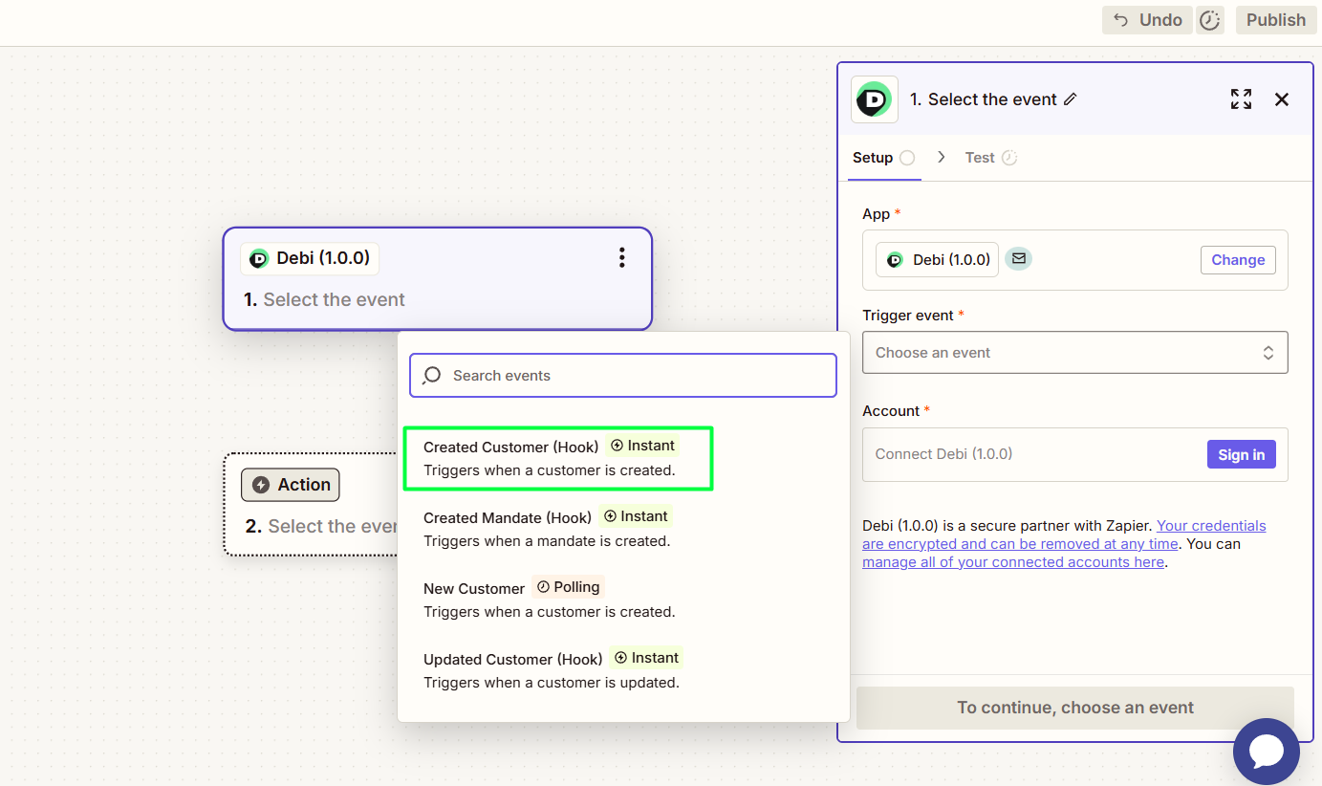Select the New Customer polling event
The height and width of the screenshot is (786, 1322).
point(623,600)
